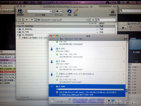This screenshot has height=106, width=141.
Task: Expand the 04_FINISHED folder triangle
Action: pyautogui.click(x=17, y=35)
